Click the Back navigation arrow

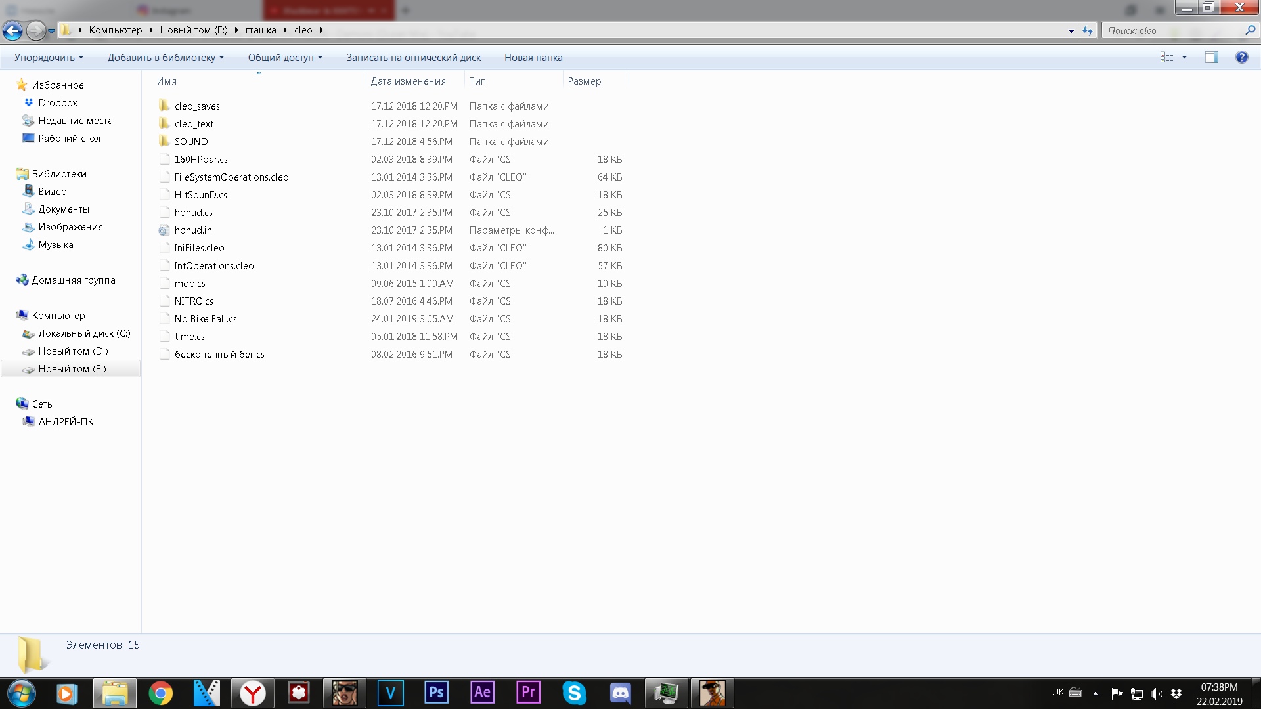[12, 30]
